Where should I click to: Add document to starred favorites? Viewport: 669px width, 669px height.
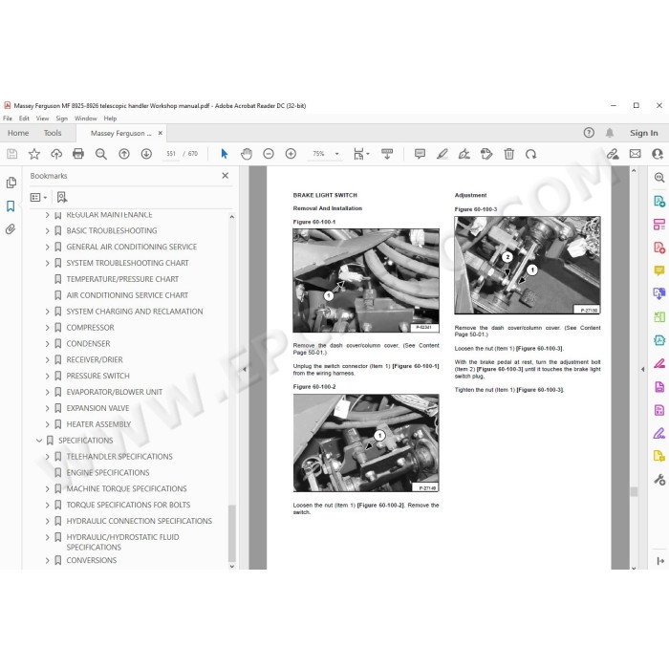pyautogui.click(x=34, y=154)
